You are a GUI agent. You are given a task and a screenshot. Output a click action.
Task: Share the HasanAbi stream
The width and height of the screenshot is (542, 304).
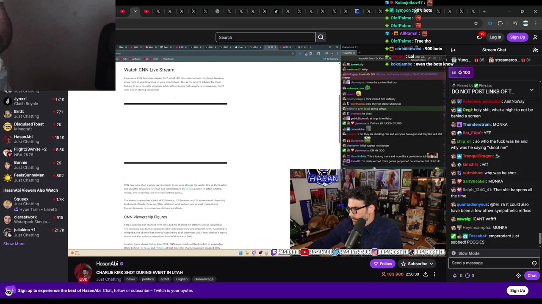click(426, 274)
